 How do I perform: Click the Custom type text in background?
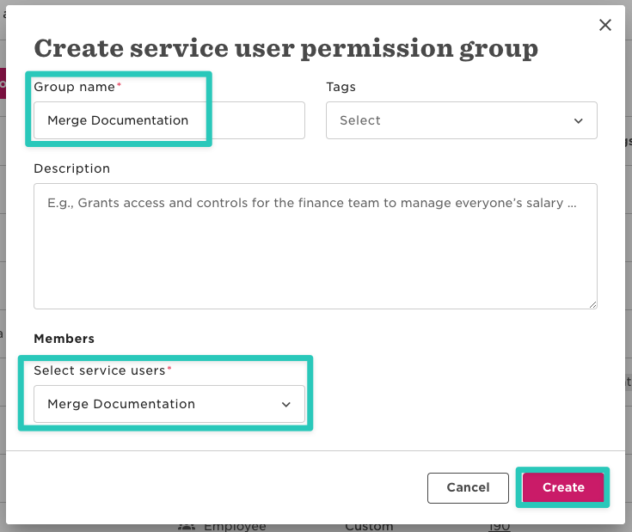369,526
